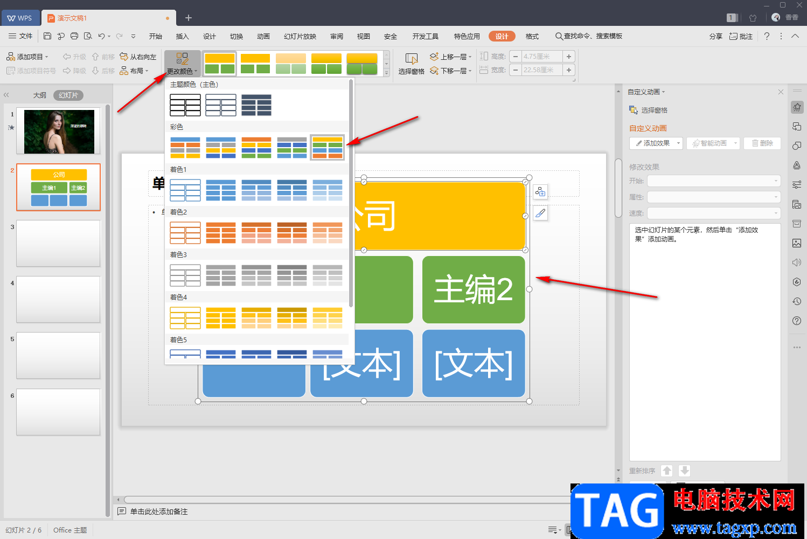The width and height of the screenshot is (807, 539).
Task: Collapse the slide panel with double chevron
Action: (6, 95)
